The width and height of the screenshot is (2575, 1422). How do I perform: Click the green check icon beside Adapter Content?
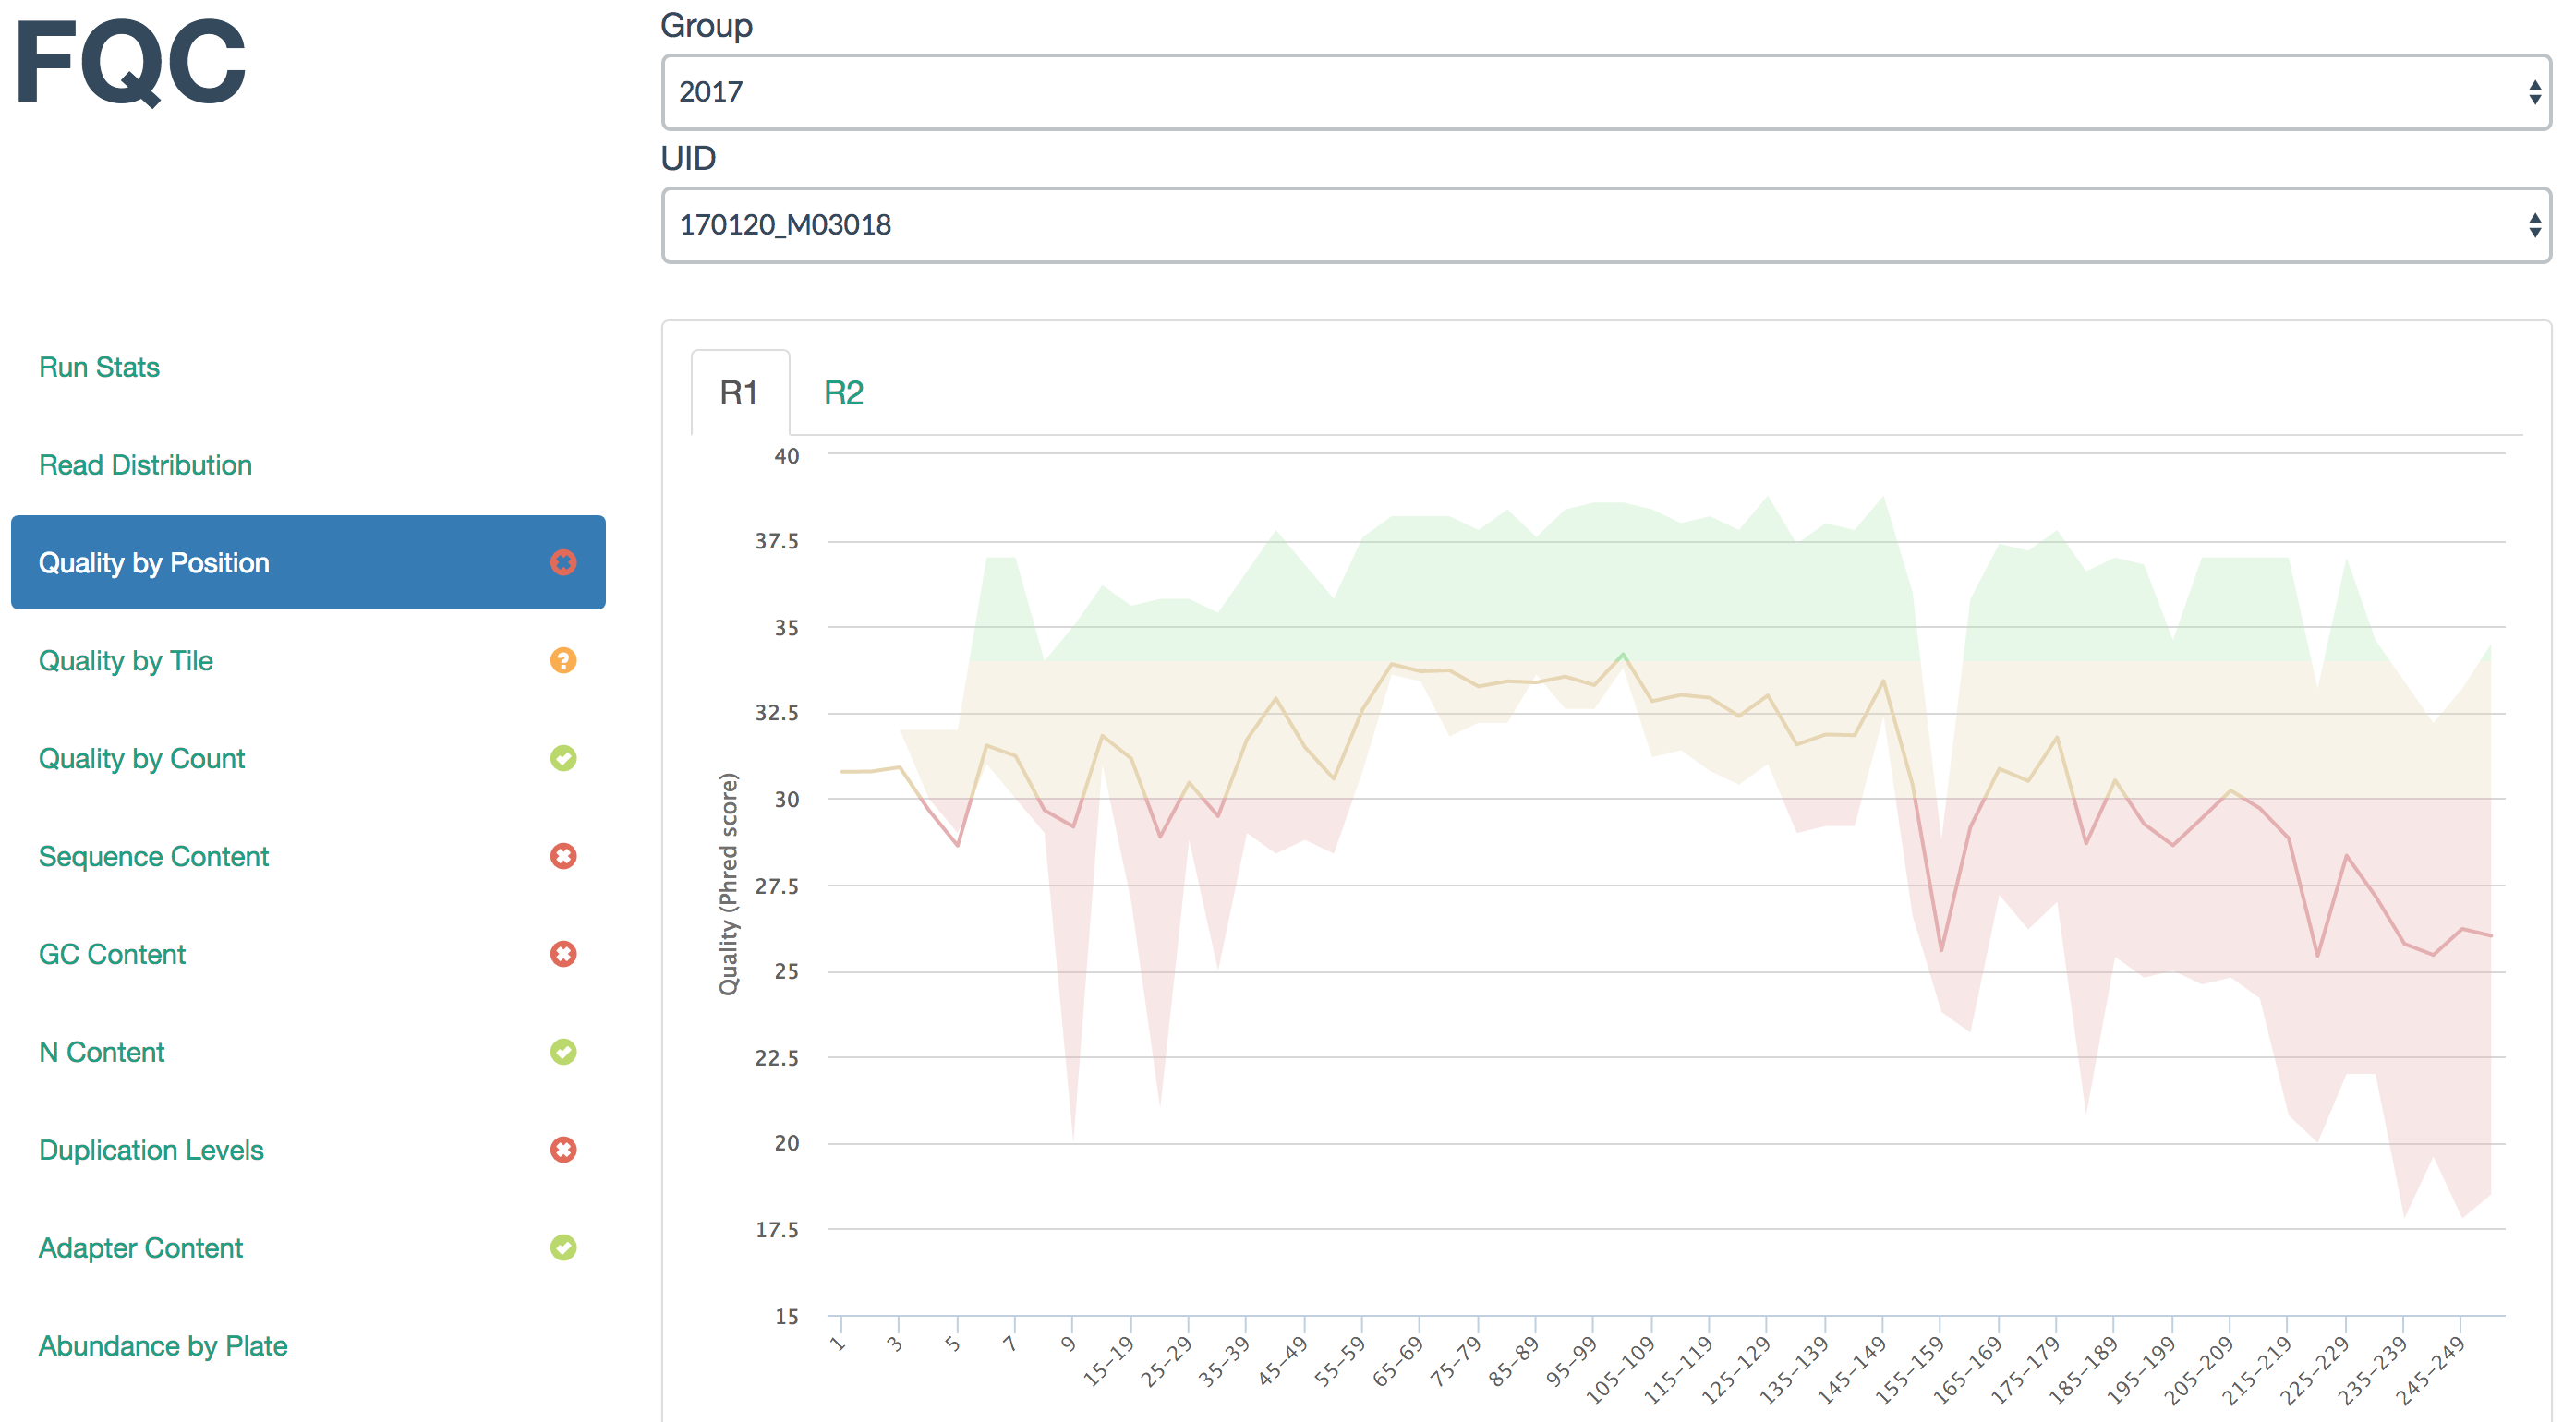(x=562, y=1248)
